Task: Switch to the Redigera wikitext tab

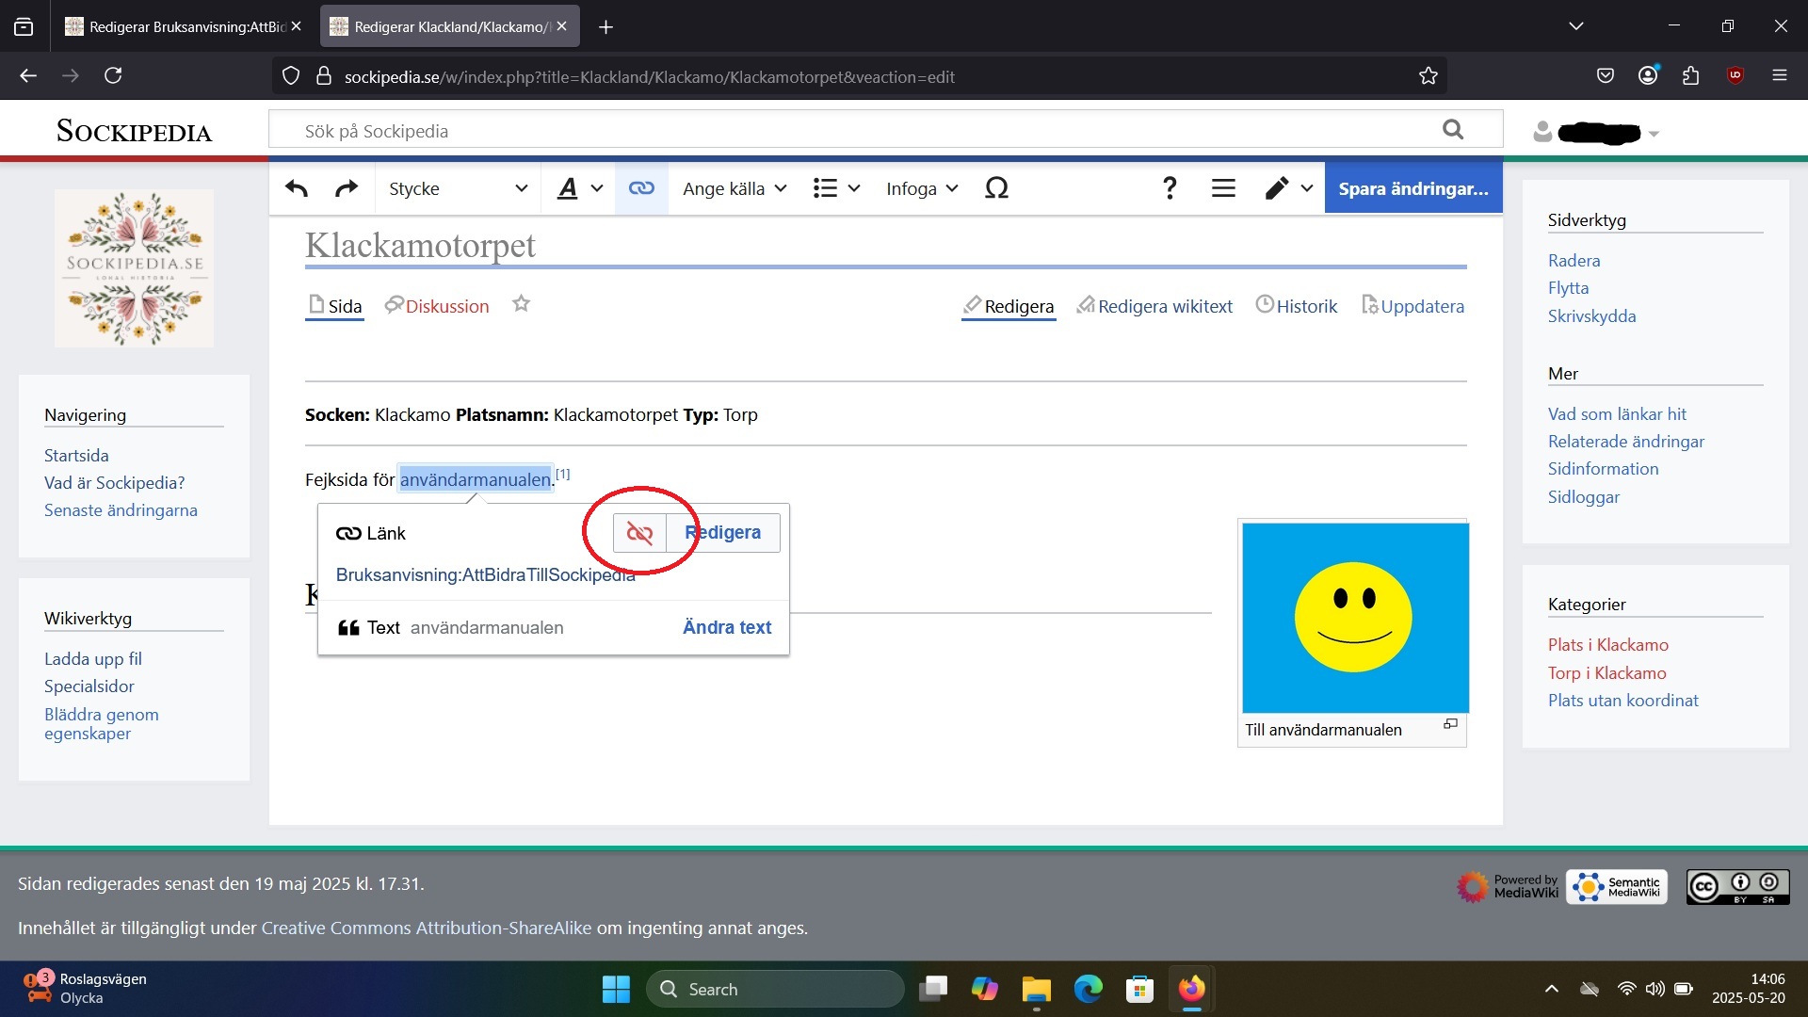Action: coord(1154,306)
